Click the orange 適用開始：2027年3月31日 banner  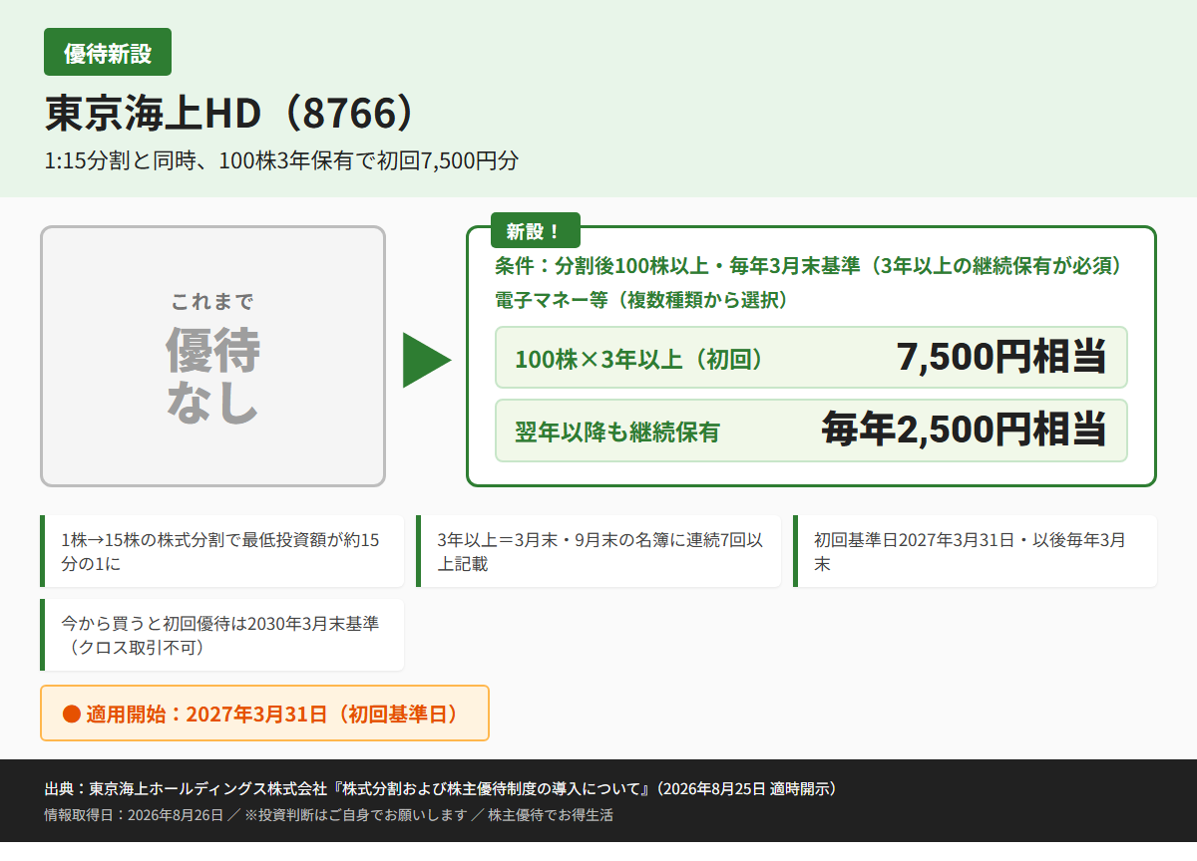click(264, 714)
